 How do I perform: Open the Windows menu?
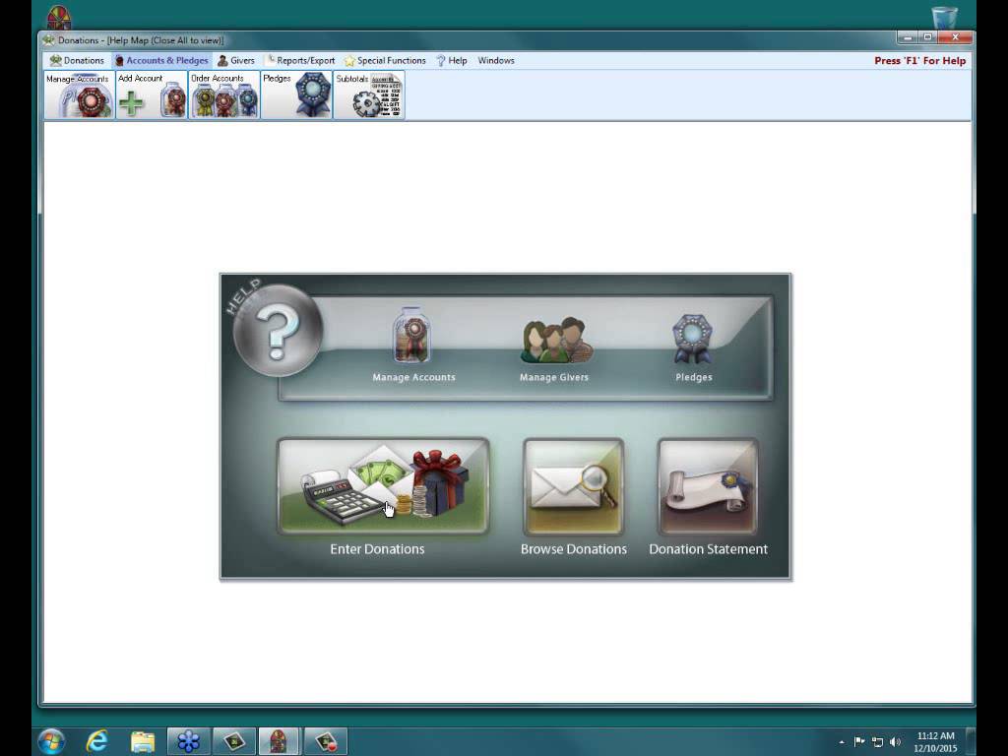pyautogui.click(x=496, y=61)
